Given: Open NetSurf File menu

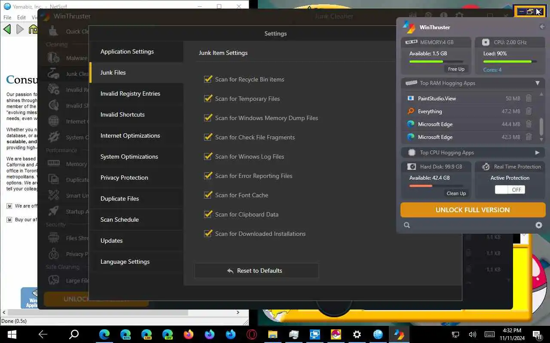Looking at the screenshot, I should tap(7, 18).
